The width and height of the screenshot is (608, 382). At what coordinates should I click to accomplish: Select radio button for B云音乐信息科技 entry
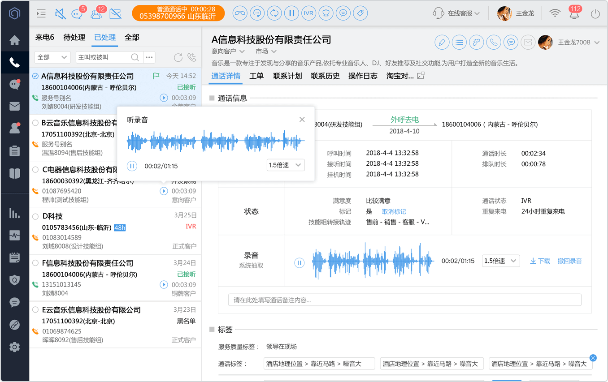[x=35, y=123]
